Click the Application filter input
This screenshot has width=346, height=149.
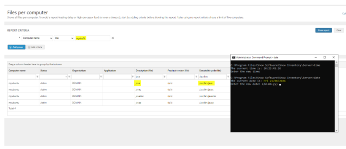click(117, 77)
